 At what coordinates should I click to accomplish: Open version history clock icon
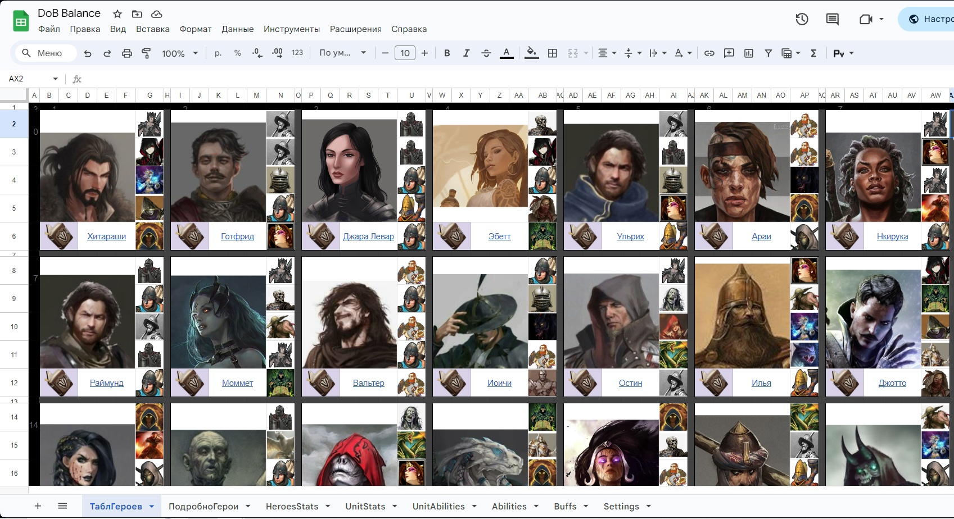pyautogui.click(x=802, y=19)
